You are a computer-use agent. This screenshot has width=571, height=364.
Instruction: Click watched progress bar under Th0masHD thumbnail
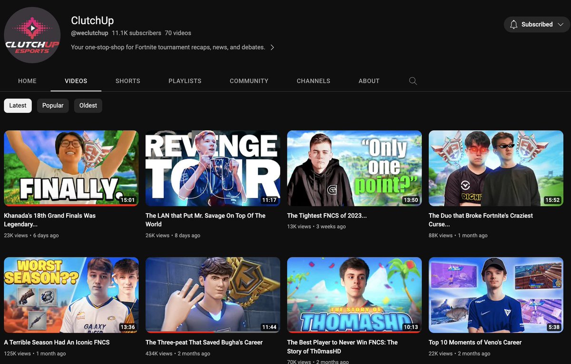(x=354, y=332)
